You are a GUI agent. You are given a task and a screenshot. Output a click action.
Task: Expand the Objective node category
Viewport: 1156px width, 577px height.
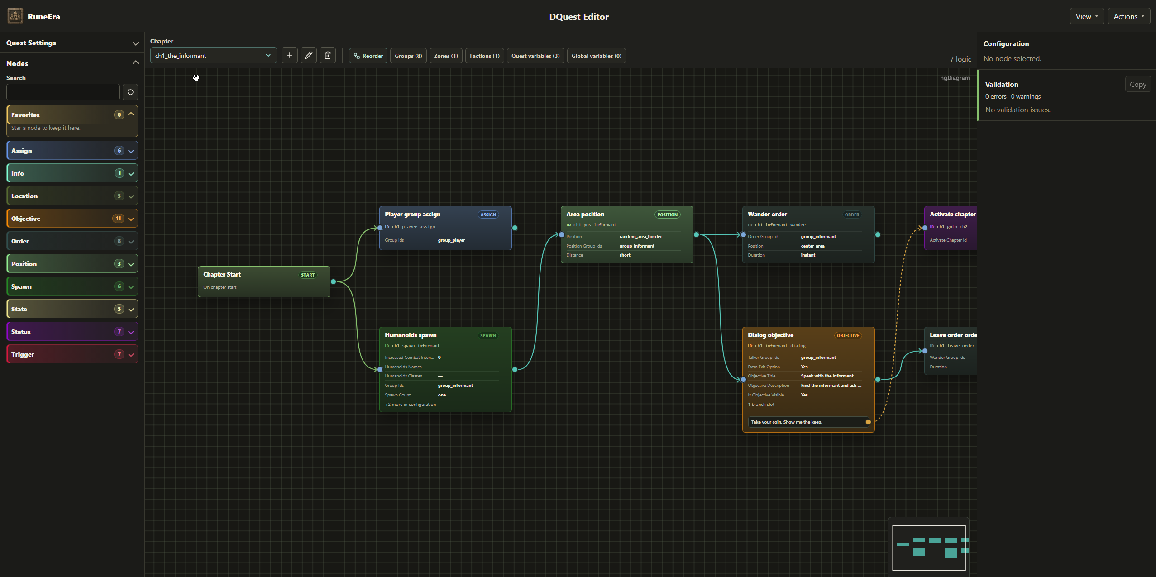72,219
